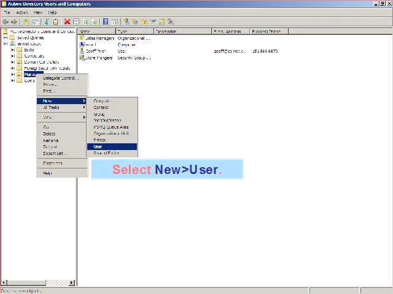Sort by the Description column header
Viewport: 393px width, 294px height.
click(x=183, y=31)
